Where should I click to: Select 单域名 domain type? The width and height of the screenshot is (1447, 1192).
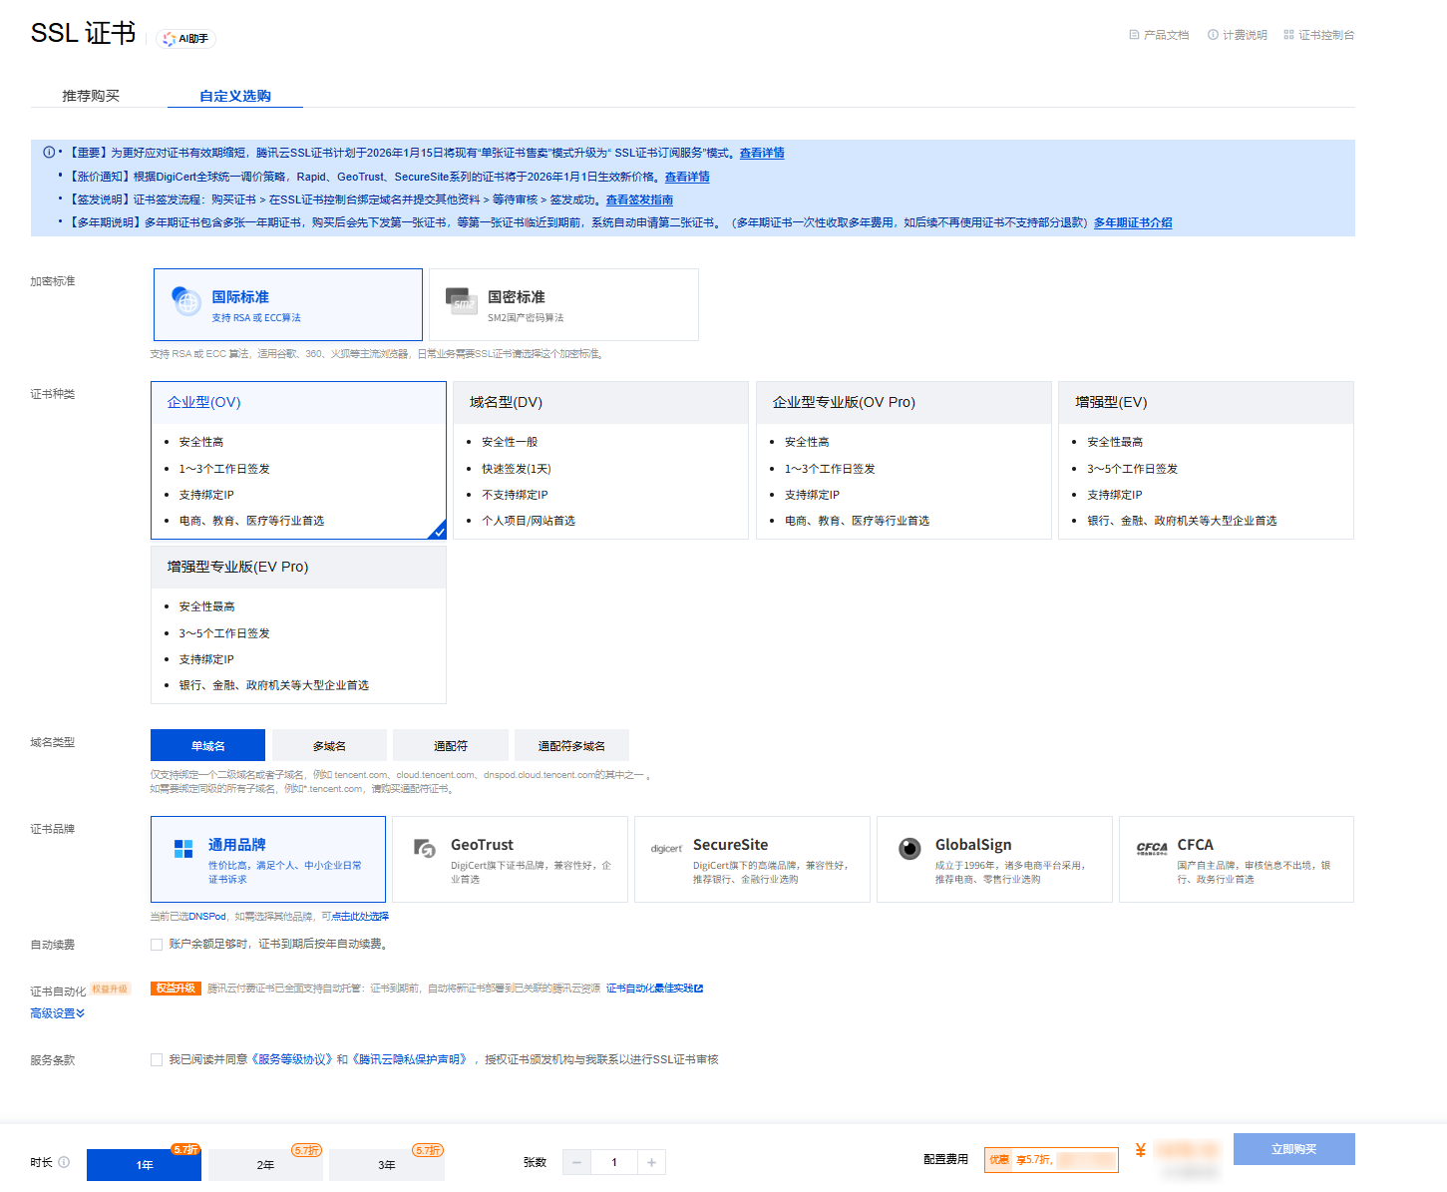click(207, 745)
